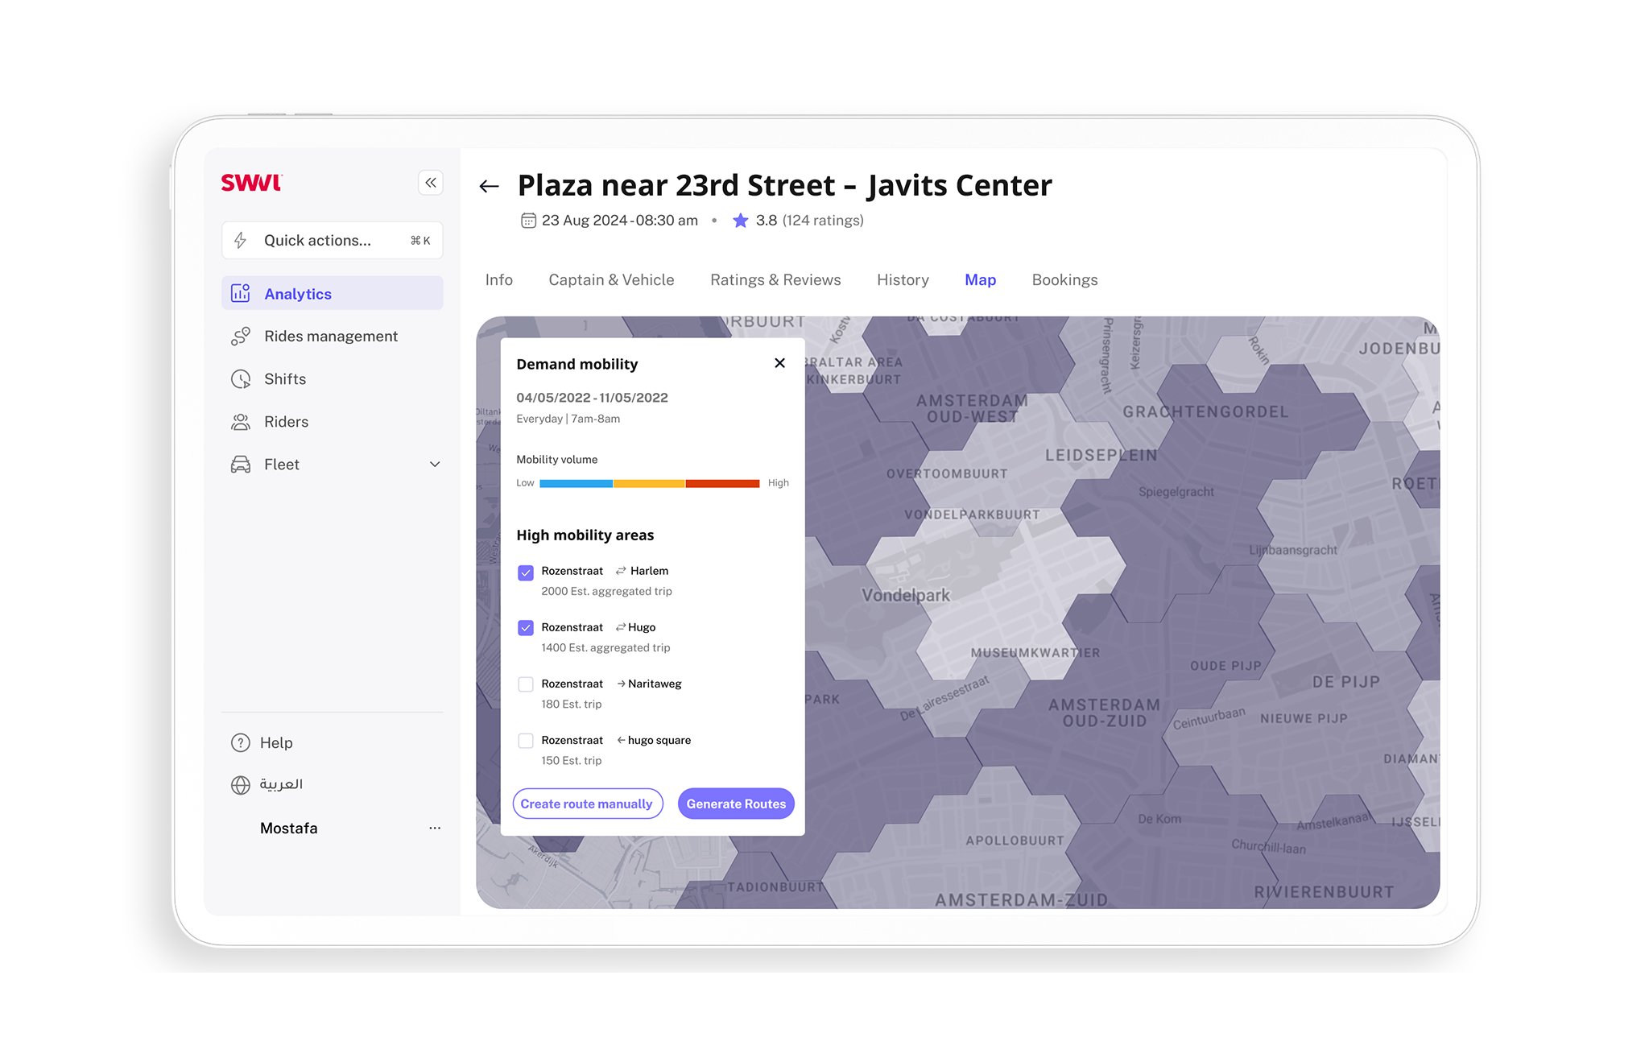The width and height of the screenshot is (1649, 1062).
Task: Click the 04/05/2022 - 11/05/2022 date range
Action: (592, 397)
